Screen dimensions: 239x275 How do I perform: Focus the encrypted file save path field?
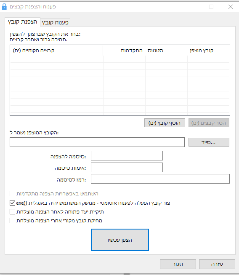point(97,142)
